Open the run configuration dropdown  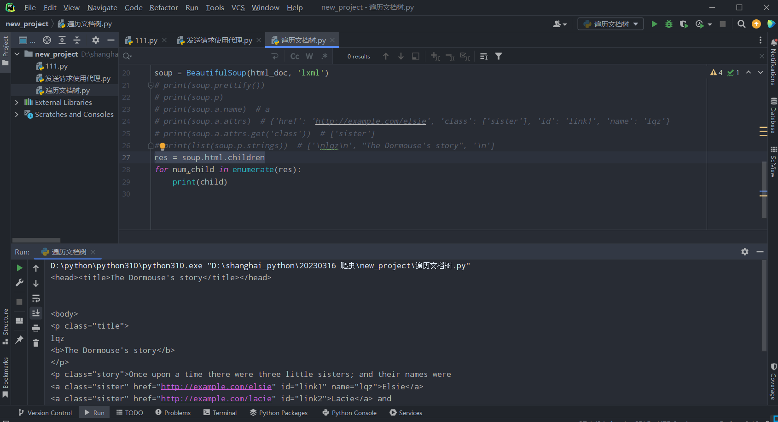click(x=611, y=24)
